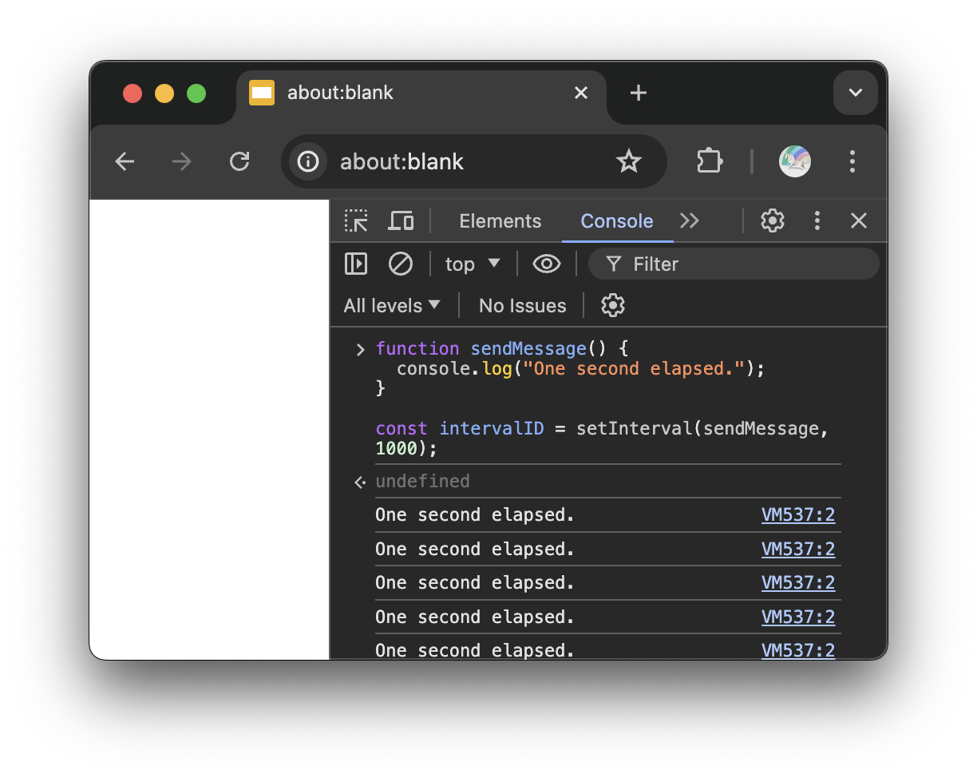Screen dimensions: 977x778
Task: Open the Chrome profile avatar
Action: point(795,162)
